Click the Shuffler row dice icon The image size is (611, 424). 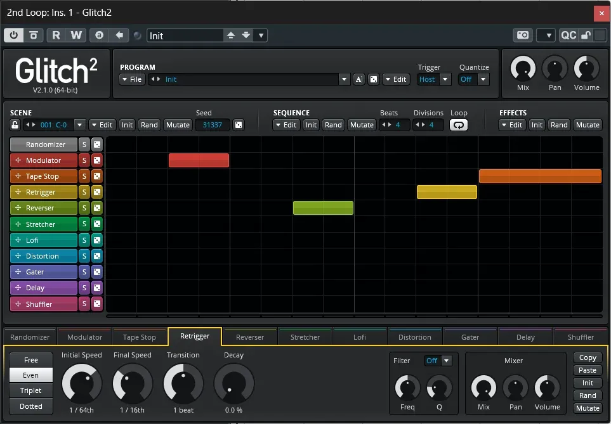click(97, 304)
